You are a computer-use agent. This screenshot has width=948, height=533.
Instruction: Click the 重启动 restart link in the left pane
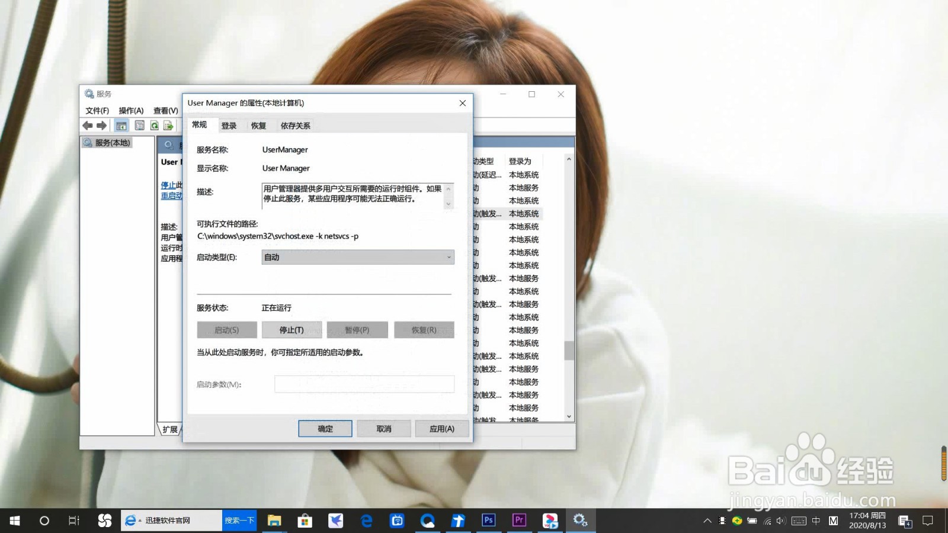click(171, 195)
